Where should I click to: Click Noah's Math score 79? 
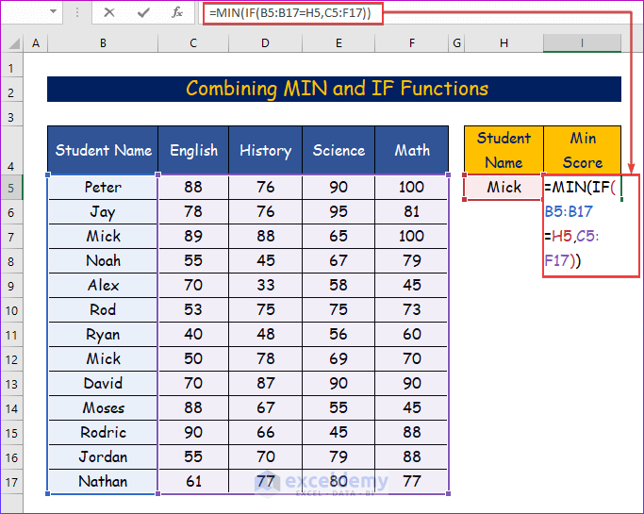411,261
